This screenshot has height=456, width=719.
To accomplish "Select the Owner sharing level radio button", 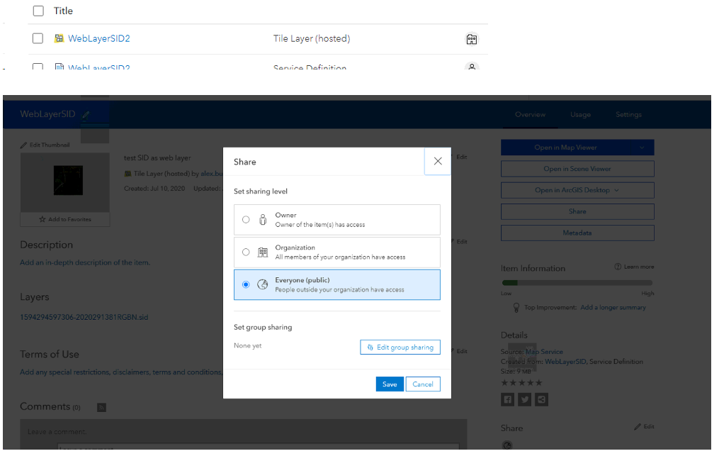I will click(246, 220).
